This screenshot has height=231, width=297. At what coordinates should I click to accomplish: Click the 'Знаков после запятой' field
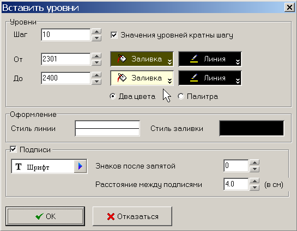point(236,166)
